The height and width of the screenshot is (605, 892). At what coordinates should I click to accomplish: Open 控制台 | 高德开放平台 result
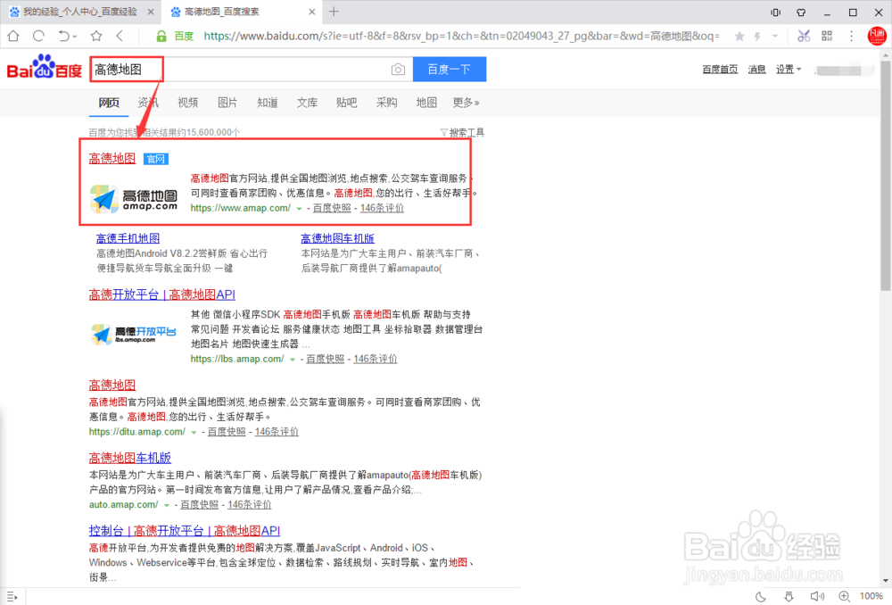click(185, 531)
